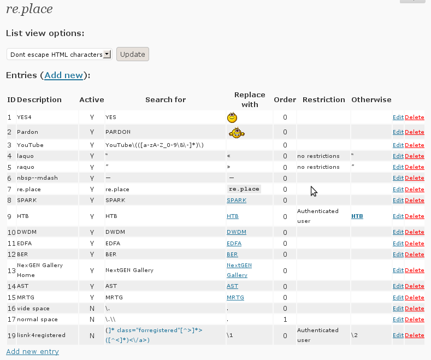Click the Add new link beside Entries
Screen dimensions: 431x360
(63, 75)
